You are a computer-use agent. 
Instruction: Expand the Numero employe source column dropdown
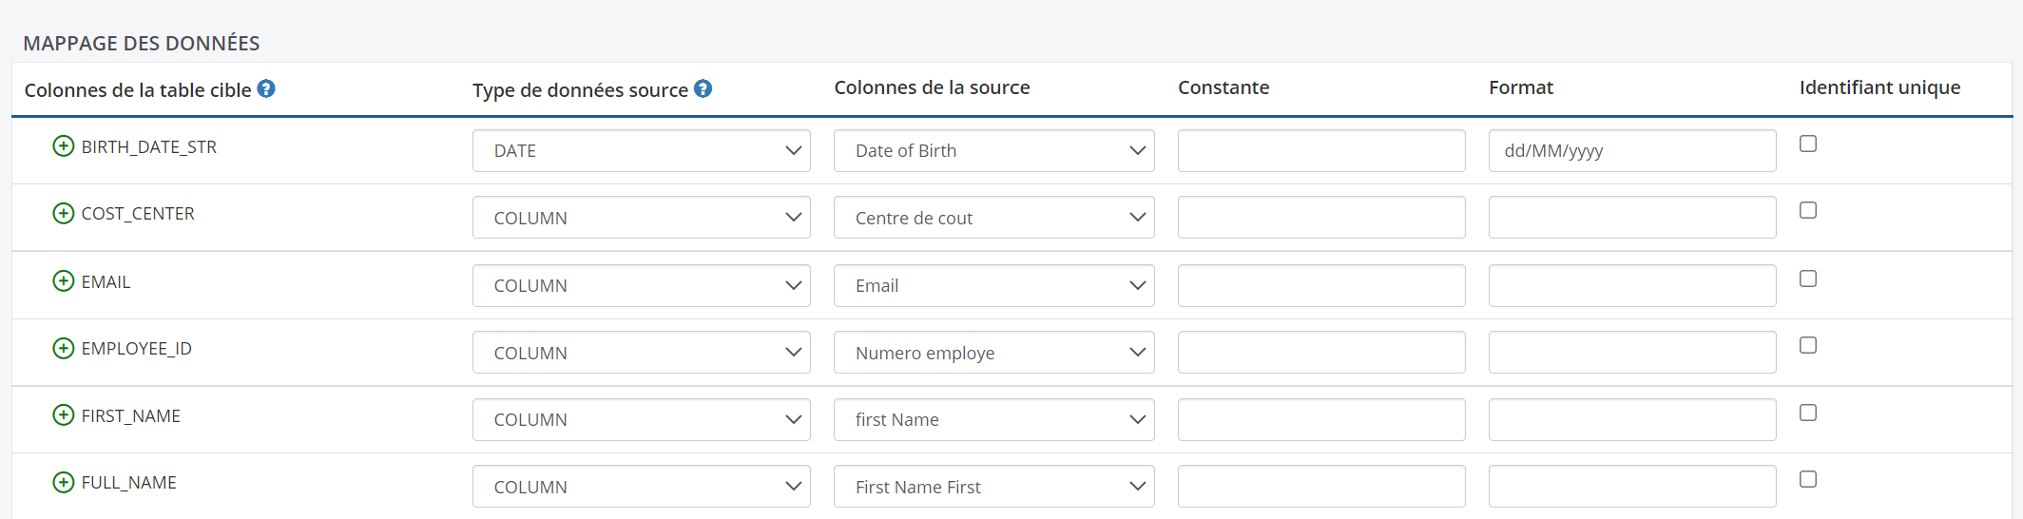(993, 353)
